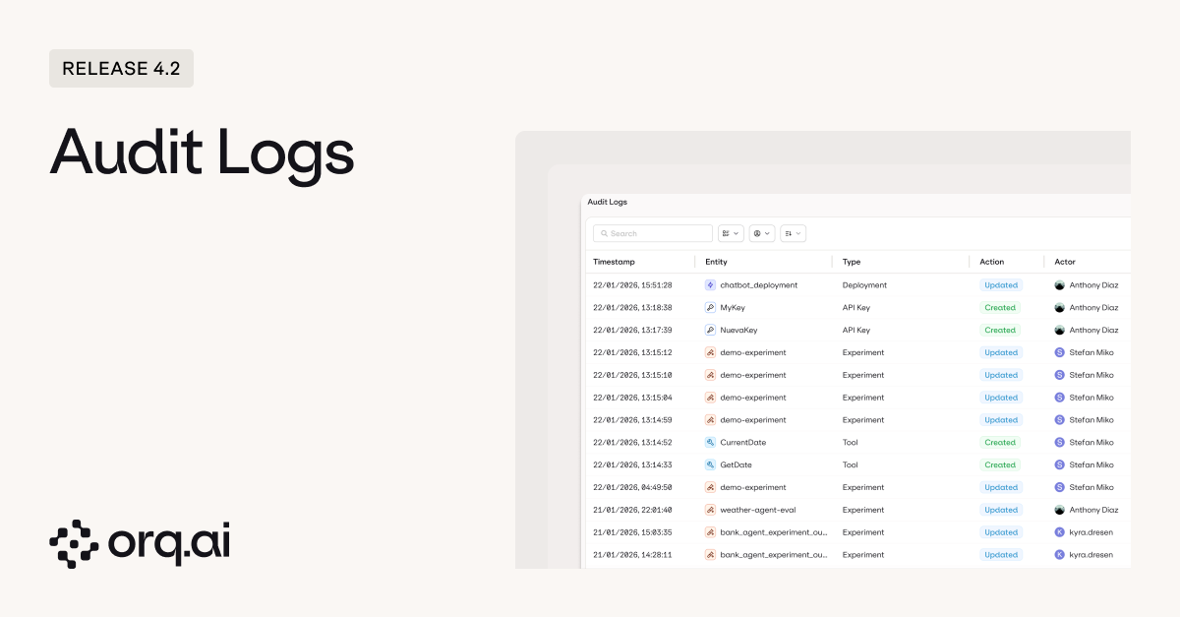Click the experiment icon for demo-experiment
The image size is (1180, 617).
[x=710, y=352]
